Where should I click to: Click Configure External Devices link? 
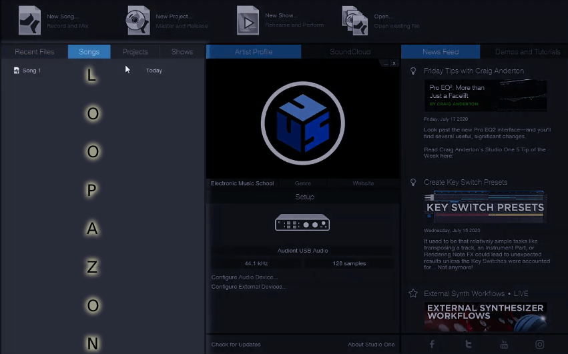[249, 287]
